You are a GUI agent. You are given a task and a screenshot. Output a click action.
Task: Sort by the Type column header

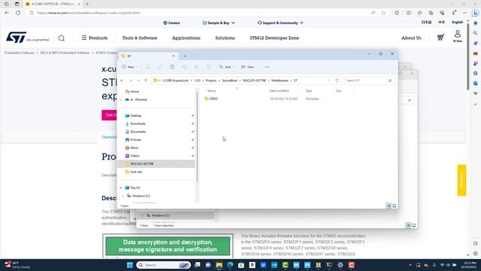(x=309, y=90)
